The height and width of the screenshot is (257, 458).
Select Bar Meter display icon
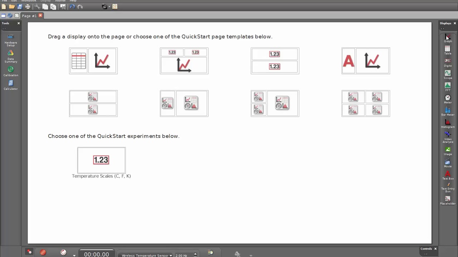[x=448, y=111]
